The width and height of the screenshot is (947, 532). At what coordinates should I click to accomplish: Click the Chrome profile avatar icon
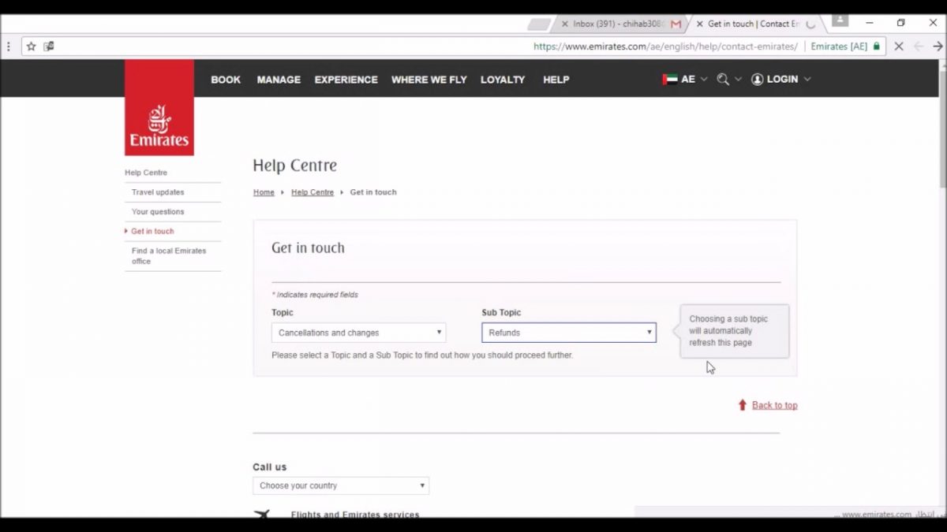tap(840, 20)
